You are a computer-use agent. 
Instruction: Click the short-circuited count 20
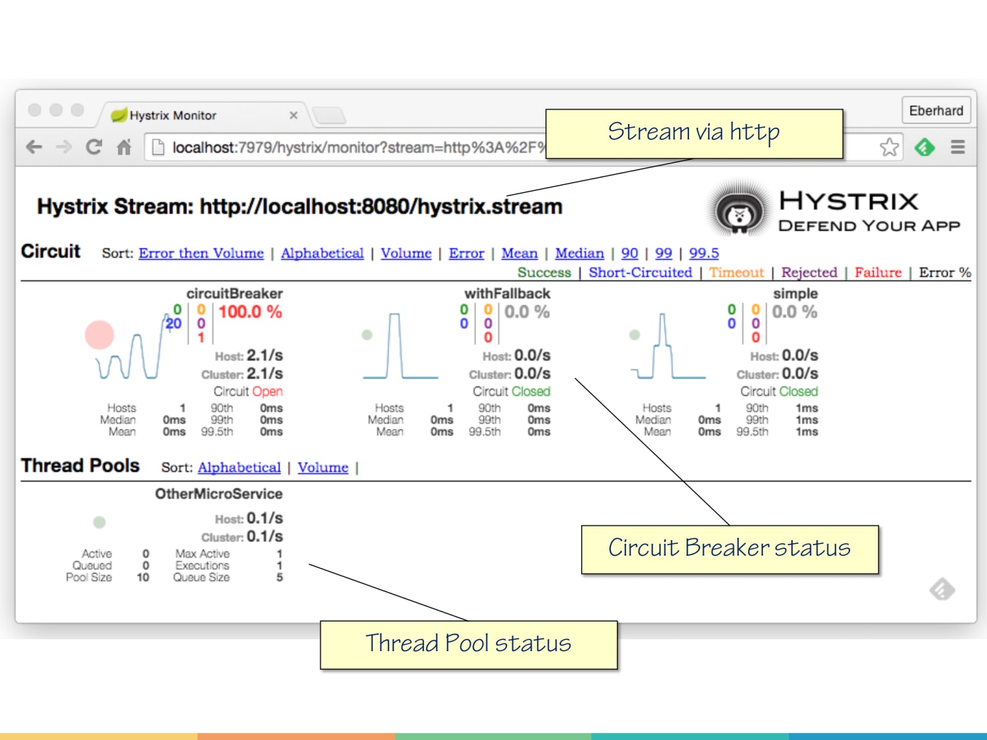click(173, 323)
